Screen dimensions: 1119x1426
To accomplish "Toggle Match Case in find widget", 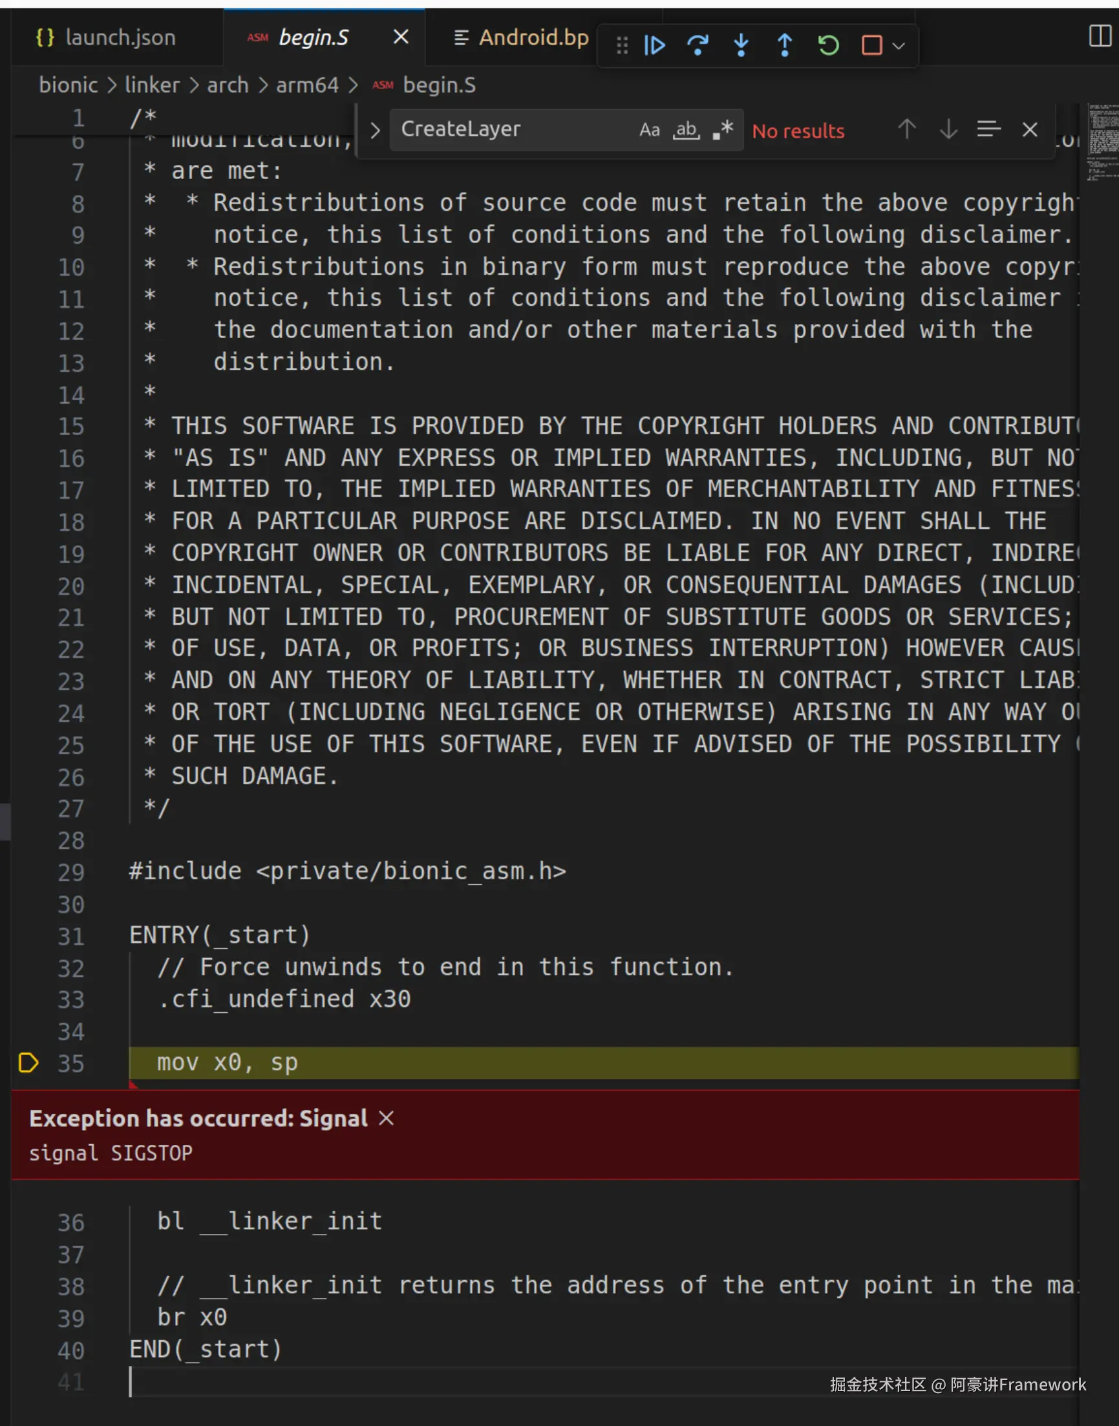I will pyautogui.click(x=649, y=130).
